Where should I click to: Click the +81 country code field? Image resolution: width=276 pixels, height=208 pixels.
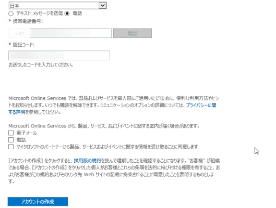pyautogui.click(x=18, y=33)
